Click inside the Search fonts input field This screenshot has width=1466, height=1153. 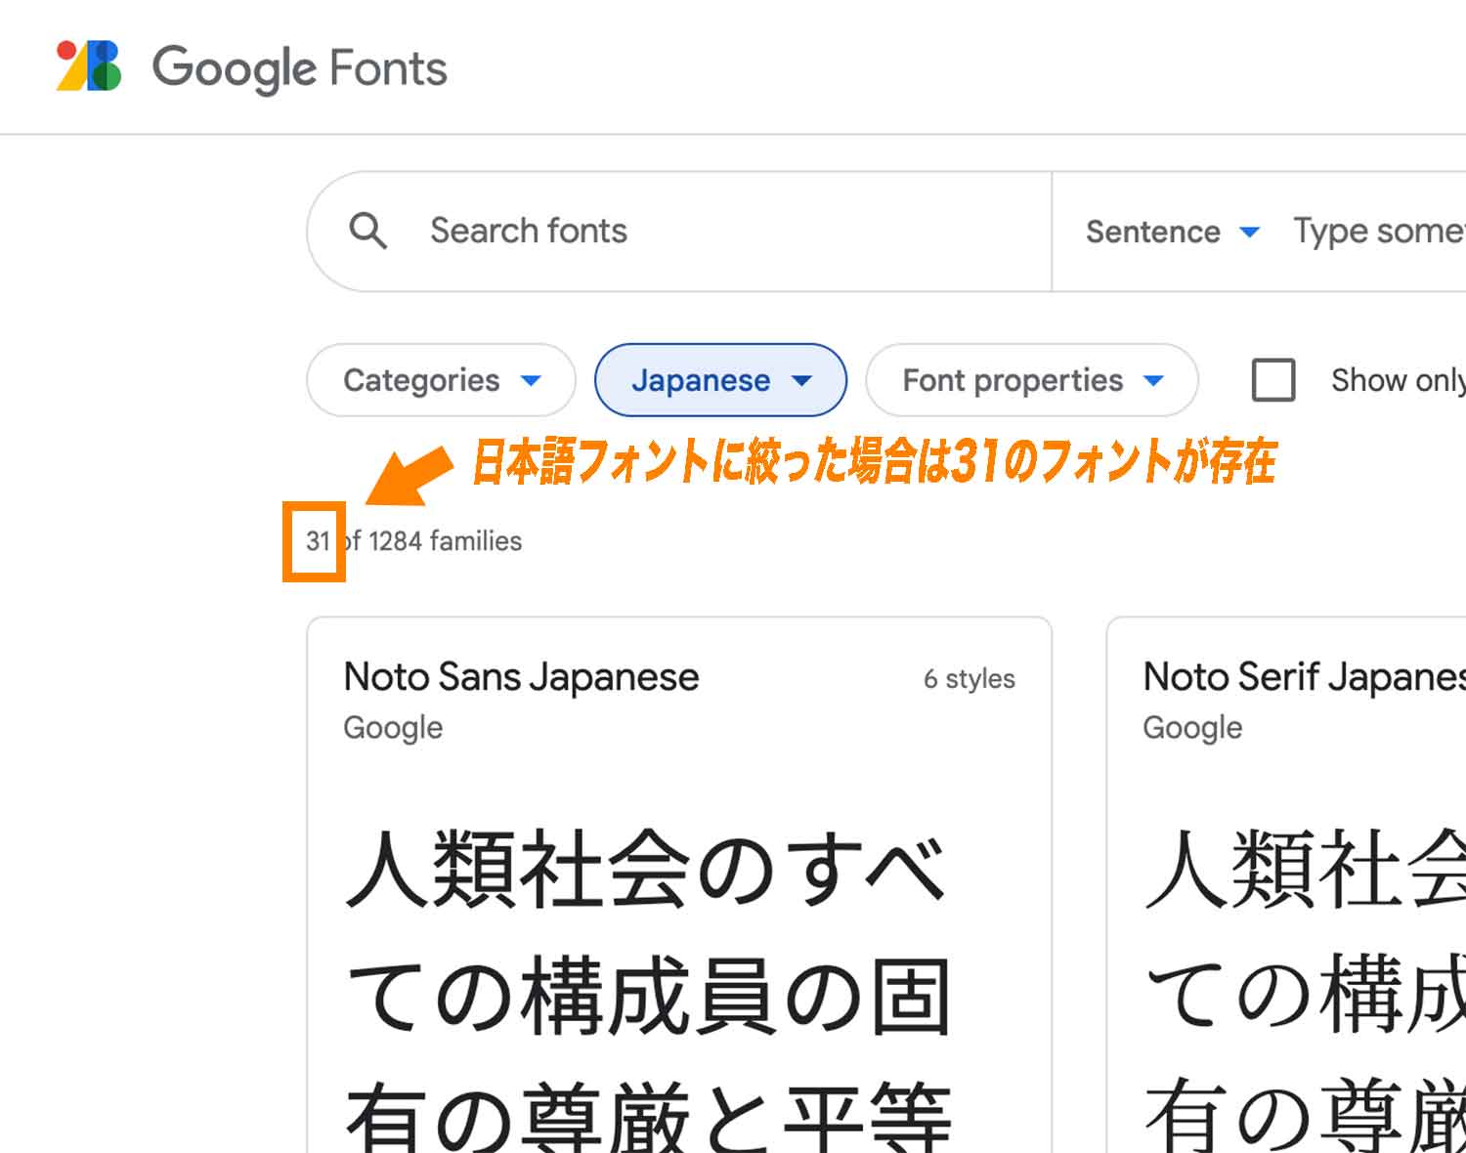point(586,231)
